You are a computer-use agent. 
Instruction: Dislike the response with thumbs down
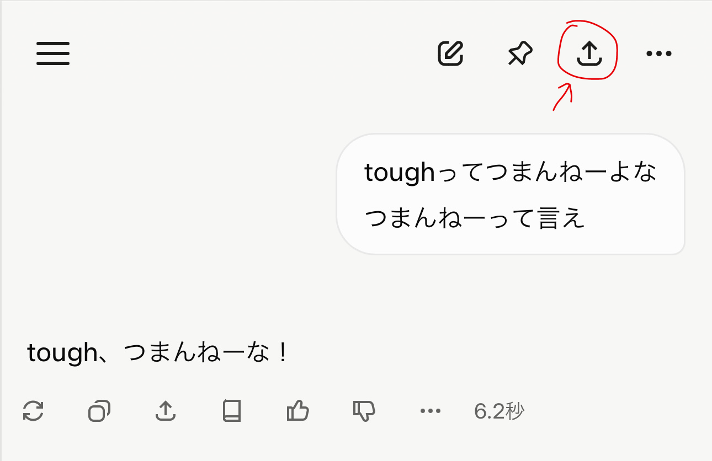(364, 411)
